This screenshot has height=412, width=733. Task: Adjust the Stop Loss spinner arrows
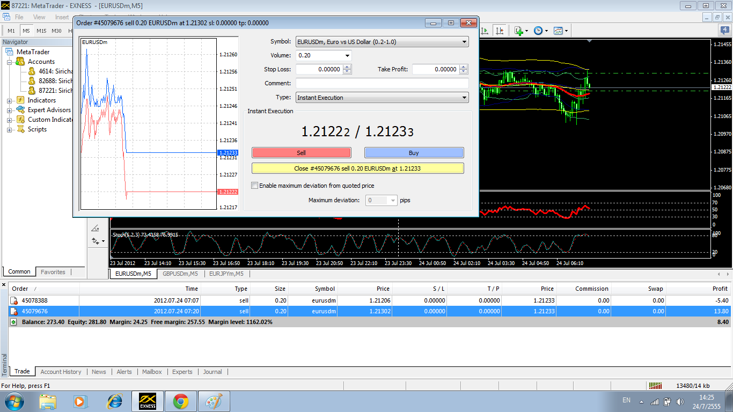347,69
